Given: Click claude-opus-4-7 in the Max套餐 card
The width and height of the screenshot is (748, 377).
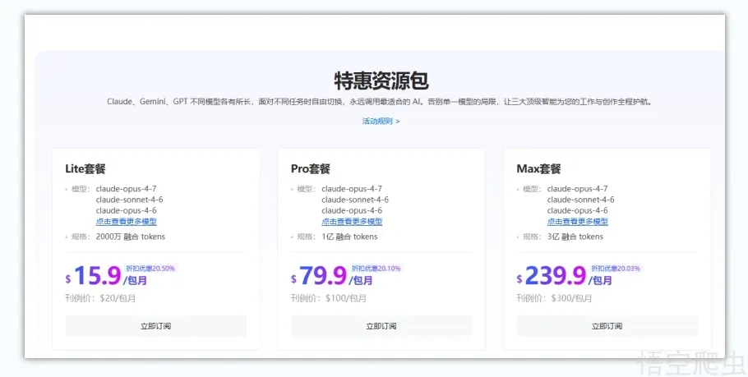Looking at the screenshot, I should [x=577, y=189].
